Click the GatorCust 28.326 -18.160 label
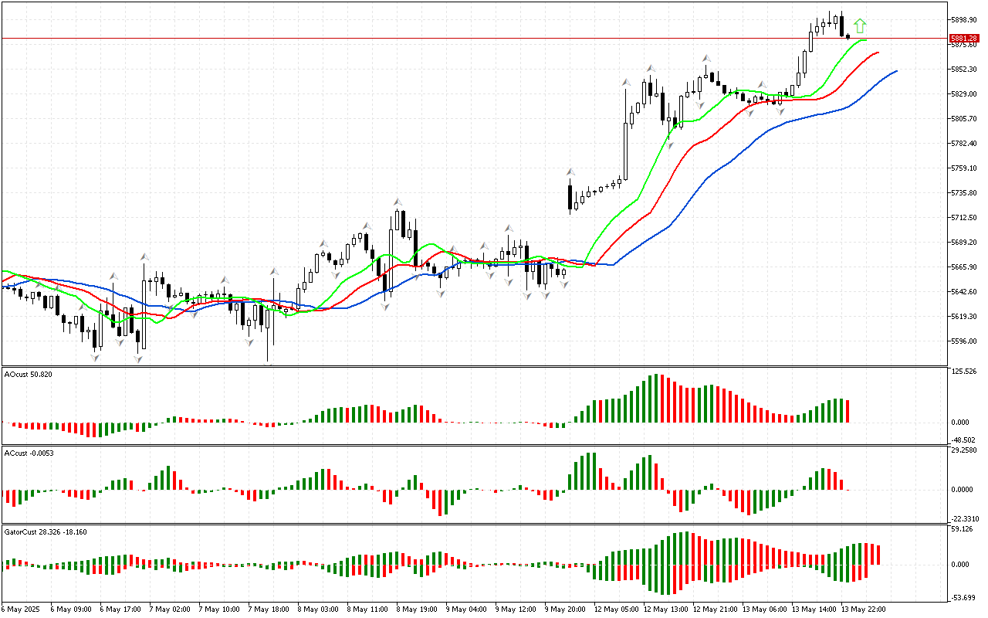Image resolution: width=988 pixels, height=618 pixels. coord(45,531)
